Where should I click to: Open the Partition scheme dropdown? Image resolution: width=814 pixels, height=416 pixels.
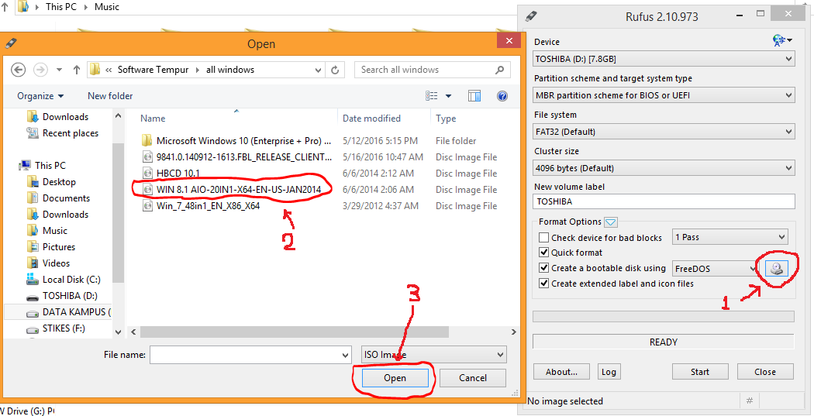click(664, 95)
